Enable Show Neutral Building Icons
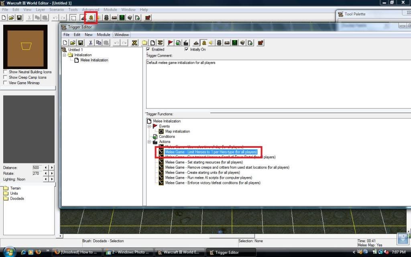This screenshot has height=257, width=411. click(x=5, y=72)
